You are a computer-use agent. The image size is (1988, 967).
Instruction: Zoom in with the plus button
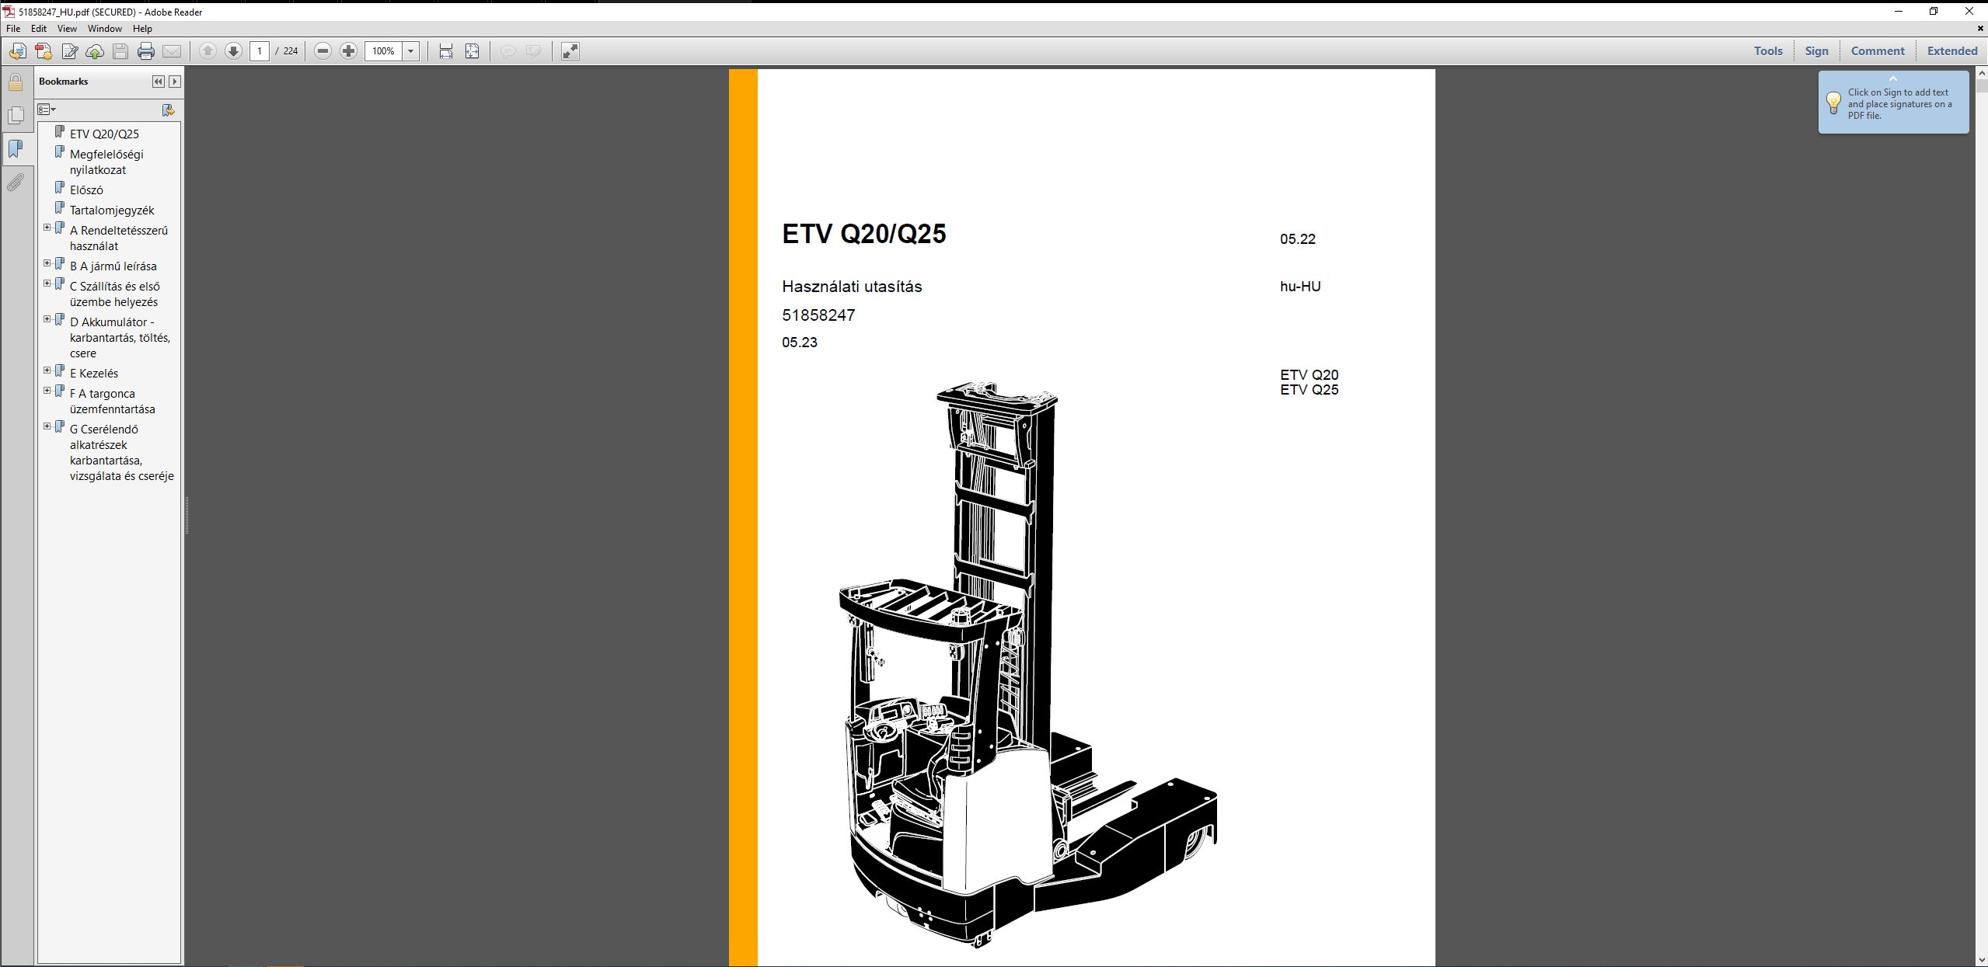(x=349, y=51)
